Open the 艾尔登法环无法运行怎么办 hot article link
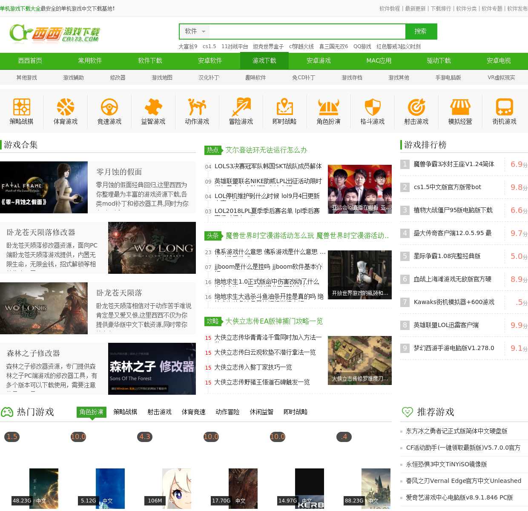The image size is (528, 511). [x=266, y=150]
